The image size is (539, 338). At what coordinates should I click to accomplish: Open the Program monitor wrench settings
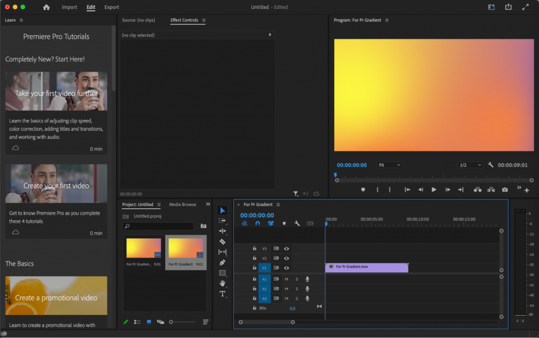491,165
